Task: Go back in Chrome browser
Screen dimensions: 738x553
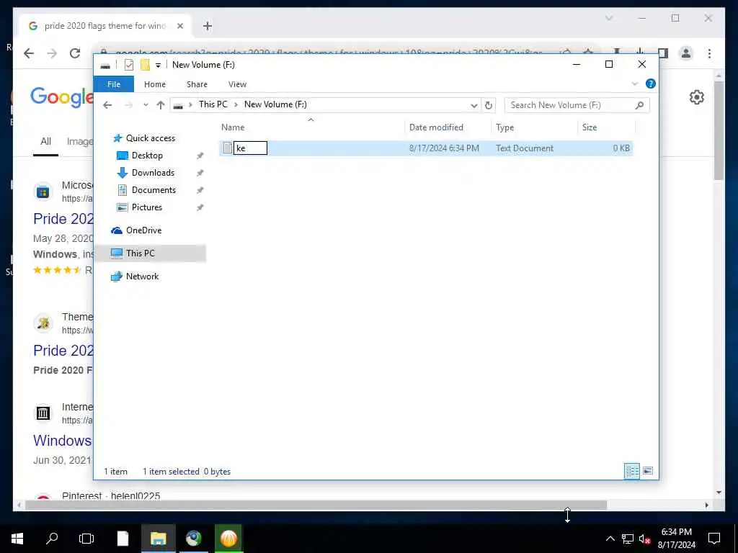Action: click(x=29, y=53)
